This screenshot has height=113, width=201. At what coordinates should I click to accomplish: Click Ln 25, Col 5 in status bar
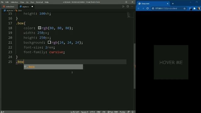pyautogui.click(x=75, y=112)
